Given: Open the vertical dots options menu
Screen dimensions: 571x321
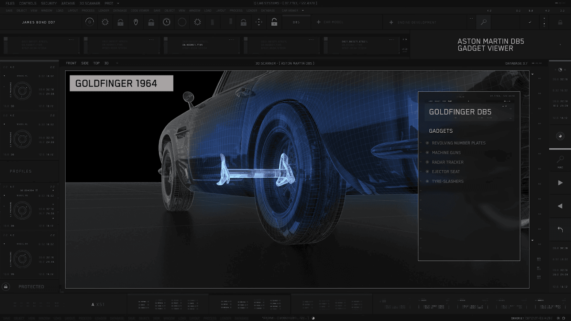Looking at the screenshot, I should 544,22.
